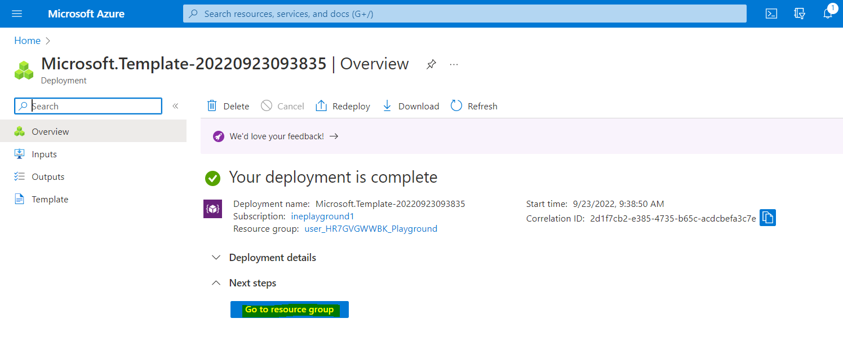Click the Go to resource group button
Image resolution: width=843 pixels, height=358 pixels.
point(289,310)
